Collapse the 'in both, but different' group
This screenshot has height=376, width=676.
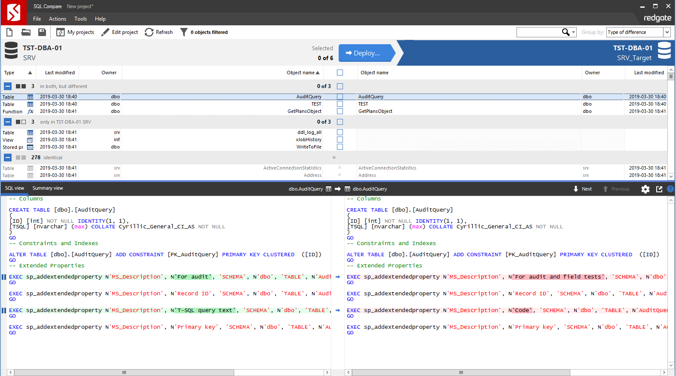pos(8,86)
